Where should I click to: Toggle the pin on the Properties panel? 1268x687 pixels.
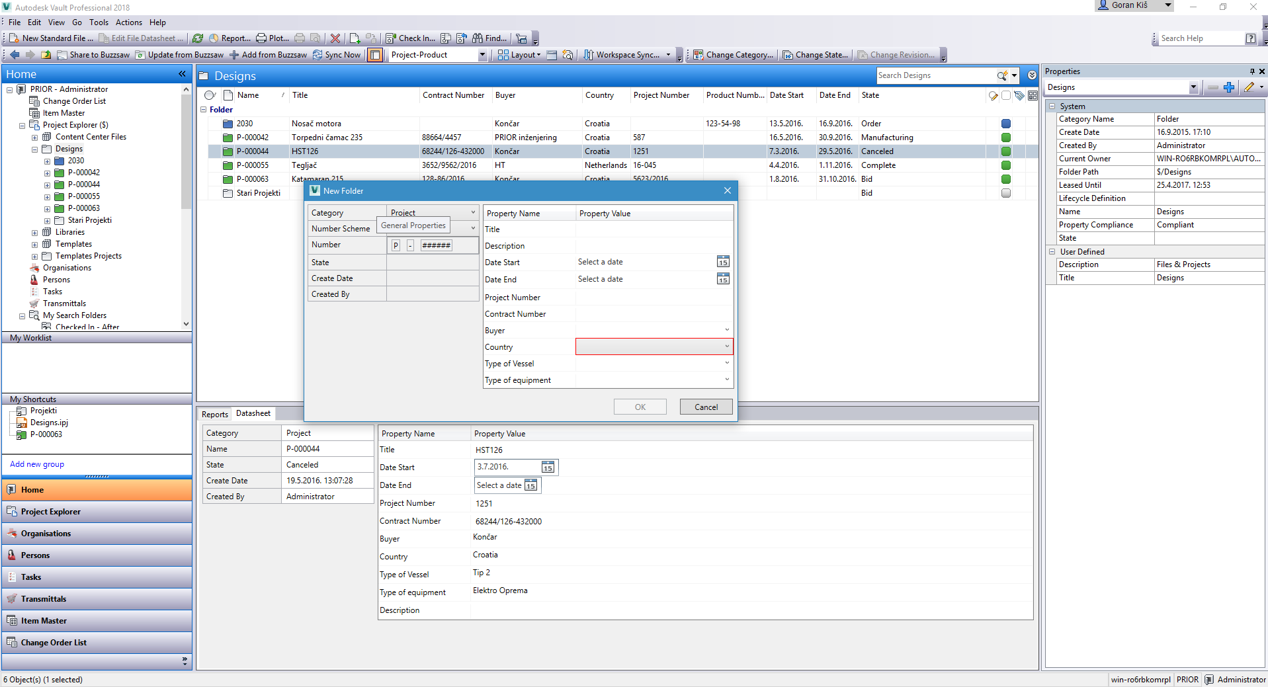point(1252,71)
